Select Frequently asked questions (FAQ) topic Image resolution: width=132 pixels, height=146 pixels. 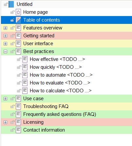click(x=60, y=114)
